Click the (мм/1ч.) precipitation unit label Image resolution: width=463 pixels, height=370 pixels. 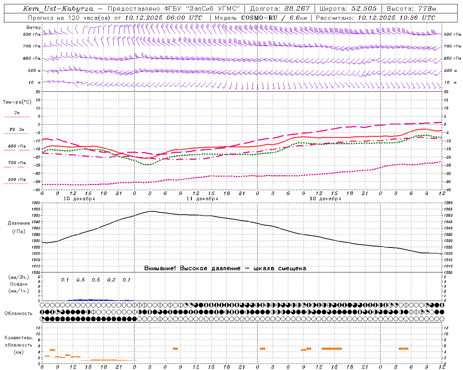19,291
